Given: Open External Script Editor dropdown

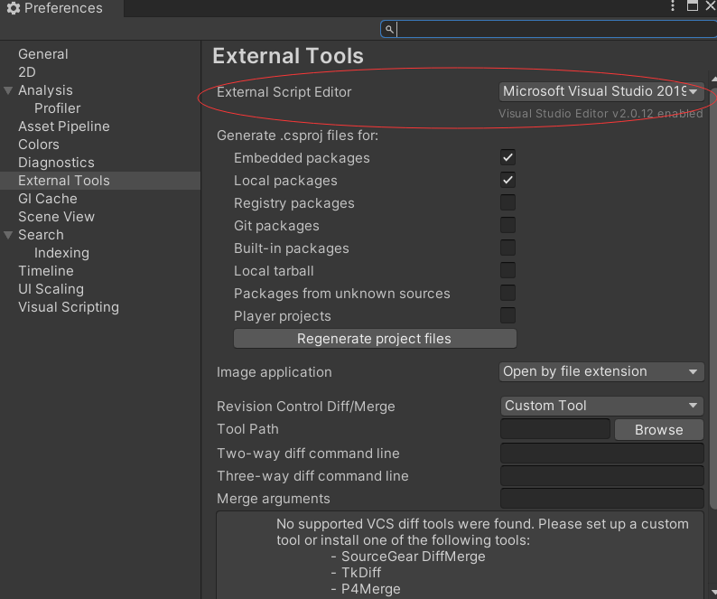Looking at the screenshot, I should (601, 91).
